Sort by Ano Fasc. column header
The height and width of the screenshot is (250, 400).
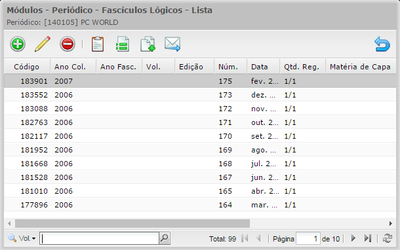(119, 67)
